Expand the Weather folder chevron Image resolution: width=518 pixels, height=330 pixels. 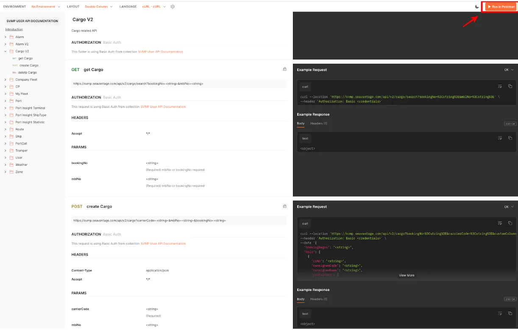[6, 165]
